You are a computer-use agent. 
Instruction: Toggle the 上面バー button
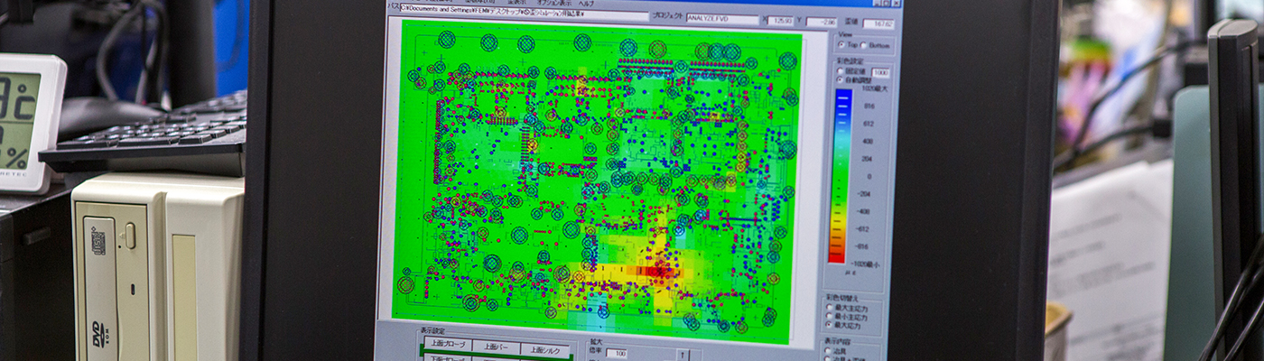(496, 347)
